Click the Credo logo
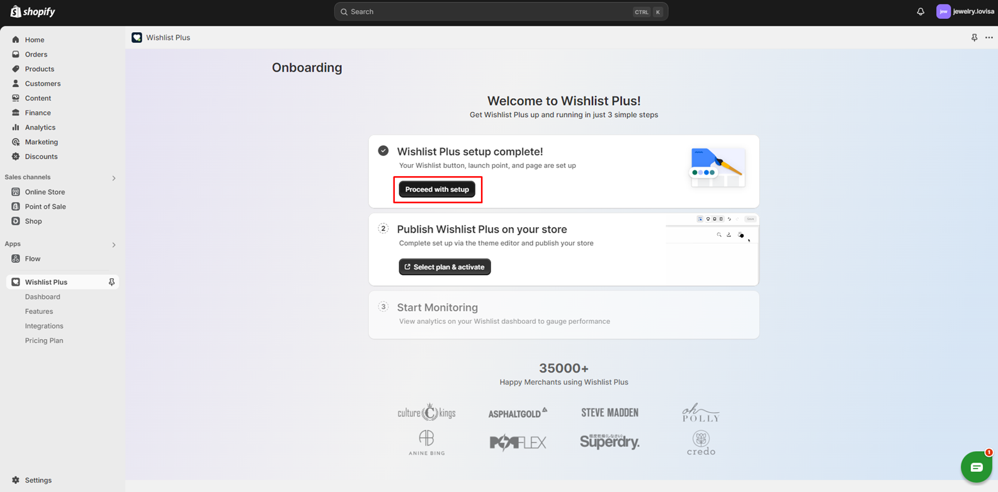The width and height of the screenshot is (998, 492). click(701, 442)
